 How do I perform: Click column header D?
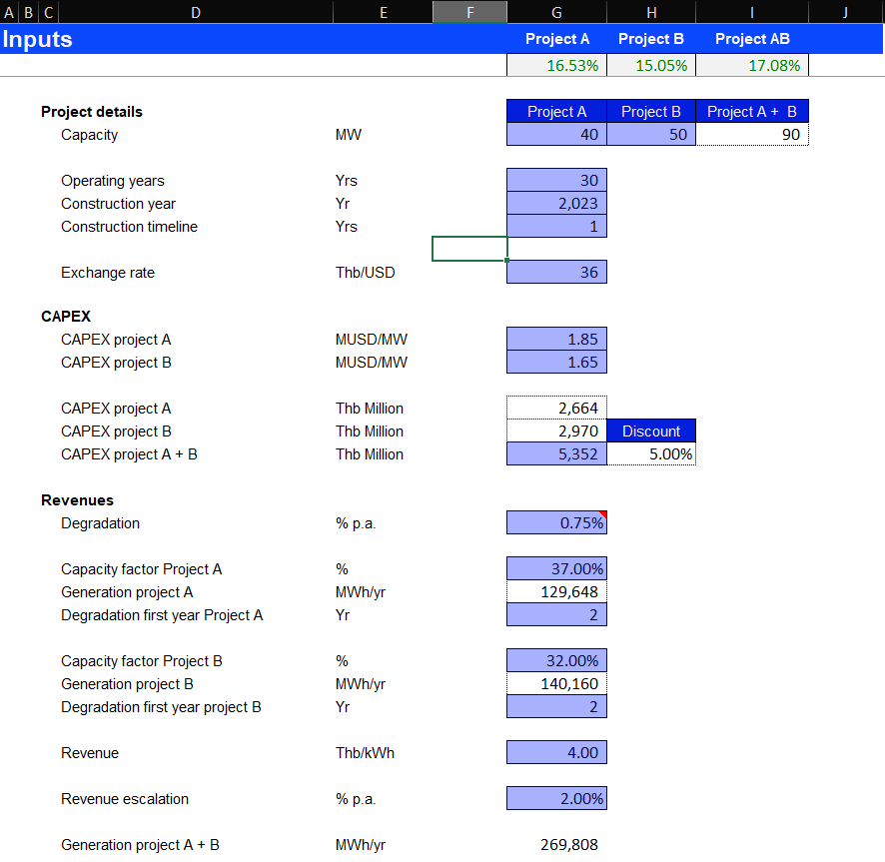click(x=195, y=12)
